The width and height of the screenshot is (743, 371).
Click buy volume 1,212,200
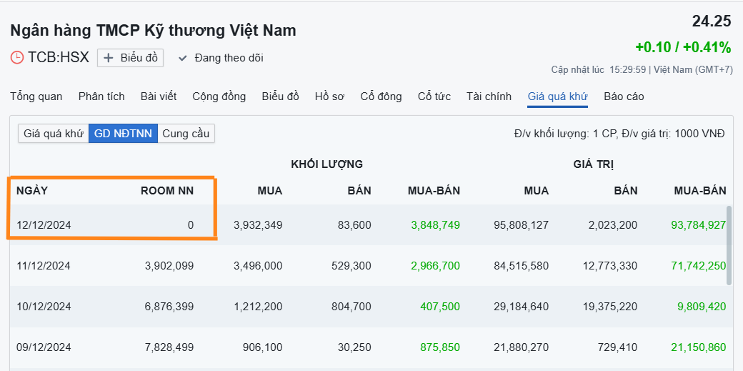(258, 307)
